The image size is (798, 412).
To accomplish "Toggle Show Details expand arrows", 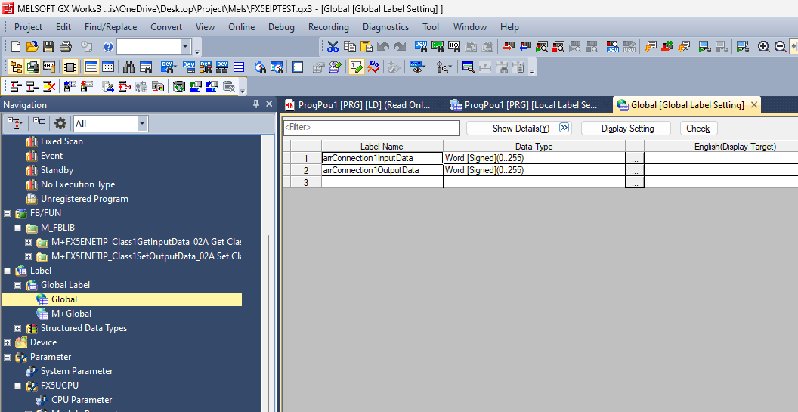I will coord(564,128).
